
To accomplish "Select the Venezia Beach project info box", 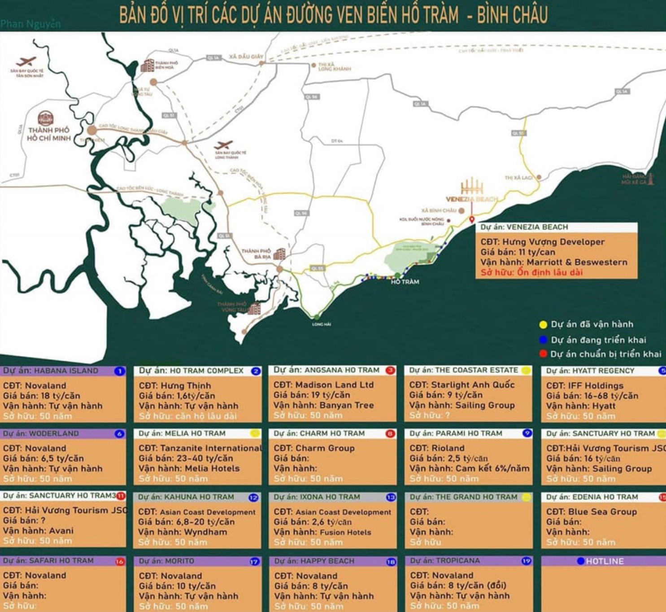I will (x=556, y=251).
